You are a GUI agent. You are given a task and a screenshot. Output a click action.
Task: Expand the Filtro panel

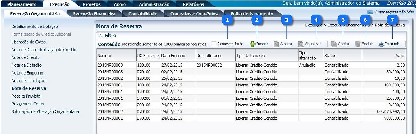101,36
